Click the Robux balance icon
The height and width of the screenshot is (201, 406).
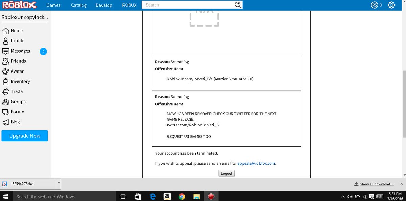[x=374, y=5]
